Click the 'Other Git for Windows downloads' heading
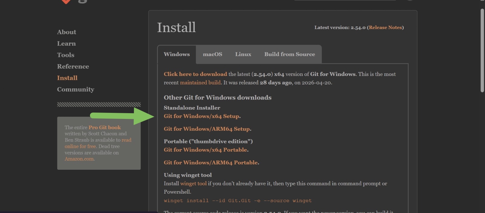The height and width of the screenshot is (213, 485). tap(218, 97)
